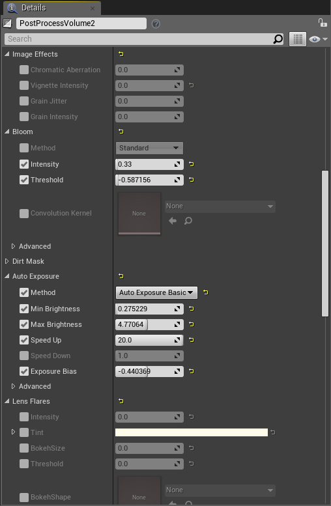Click the PostProcessVolume2 name field
Image resolution: width=331 pixels, height=506 pixels.
[81, 23]
